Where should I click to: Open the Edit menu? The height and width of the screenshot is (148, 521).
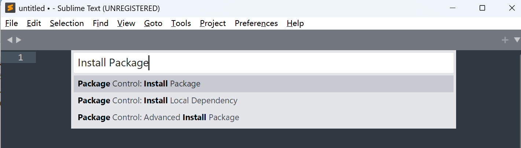[34, 23]
